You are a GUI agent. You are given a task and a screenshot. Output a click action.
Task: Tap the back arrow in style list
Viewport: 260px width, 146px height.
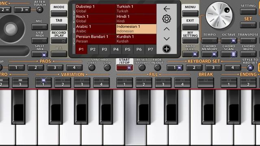[x=167, y=9]
